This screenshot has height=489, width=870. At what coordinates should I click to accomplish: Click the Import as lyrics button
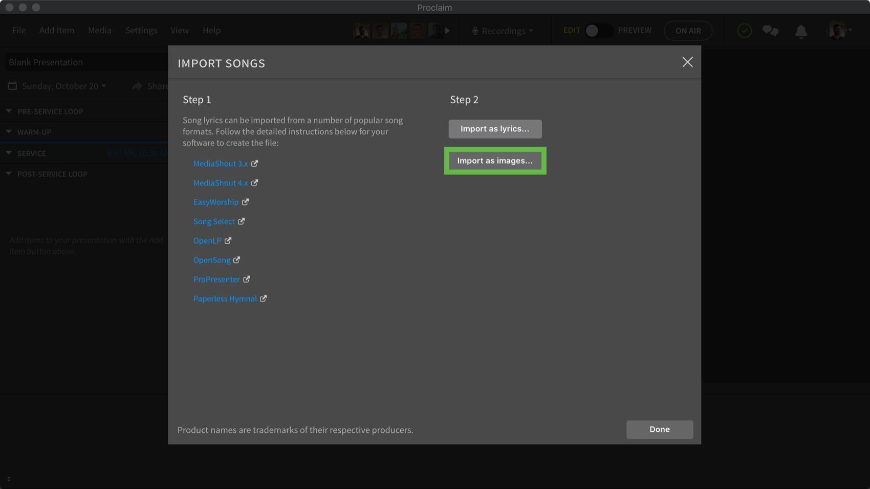pyautogui.click(x=495, y=129)
